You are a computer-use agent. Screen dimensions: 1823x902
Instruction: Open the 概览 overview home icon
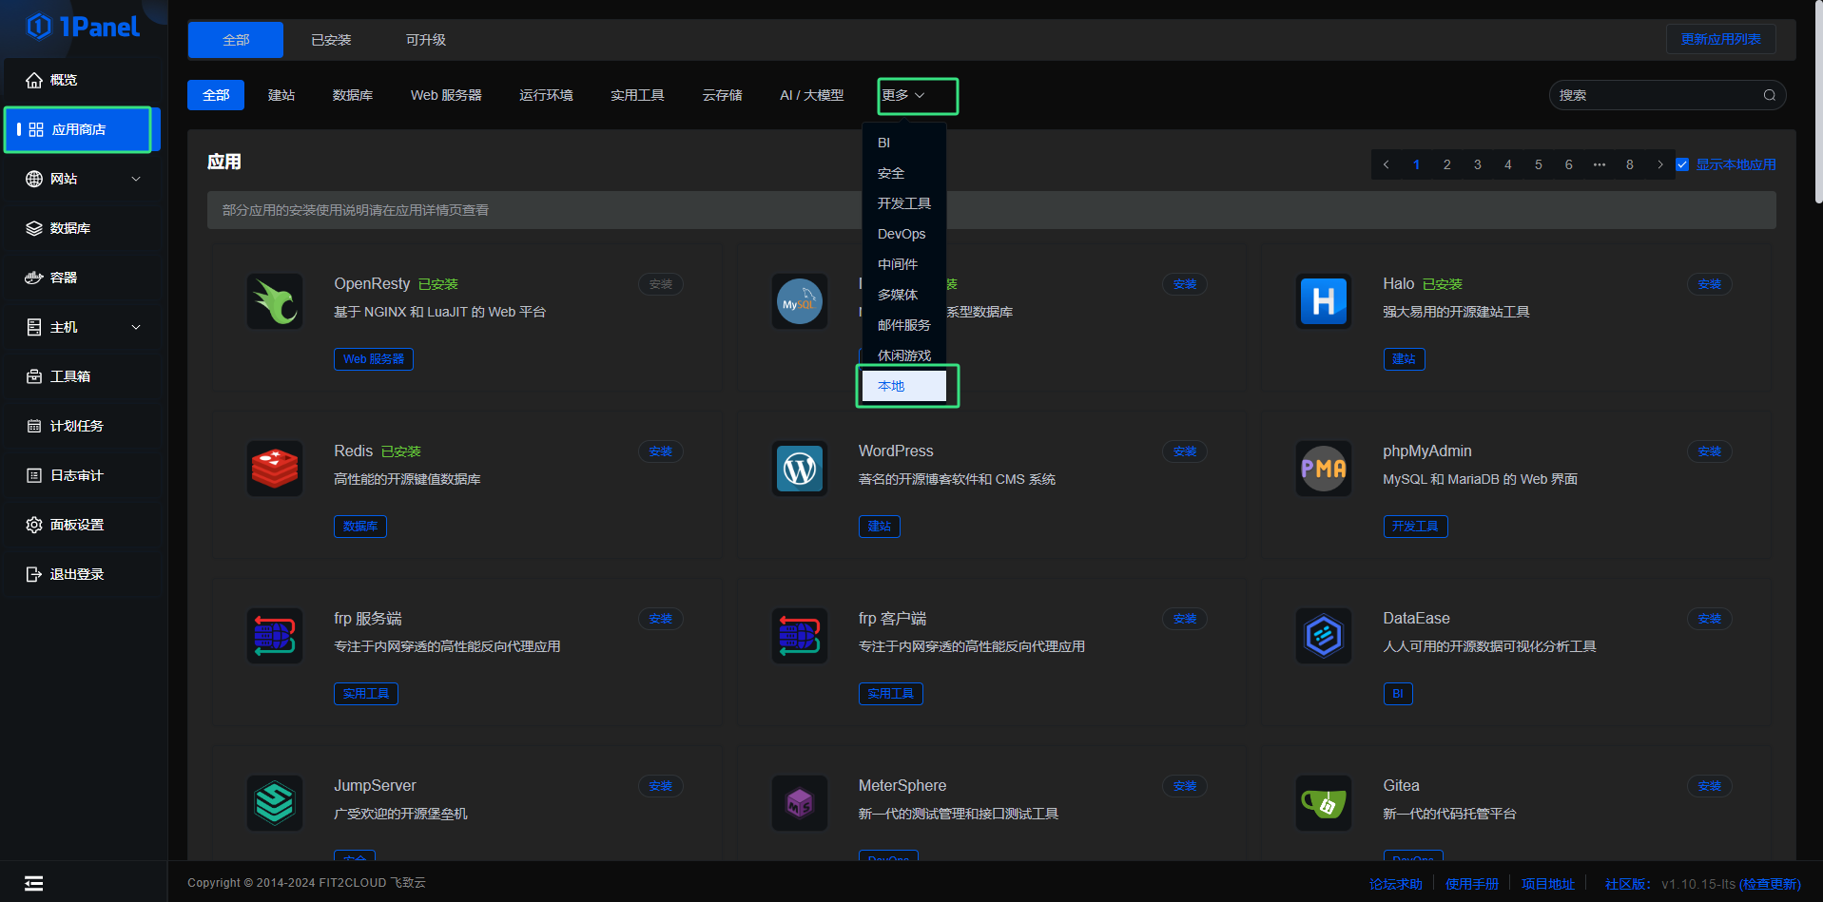pyautogui.click(x=34, y=80)
